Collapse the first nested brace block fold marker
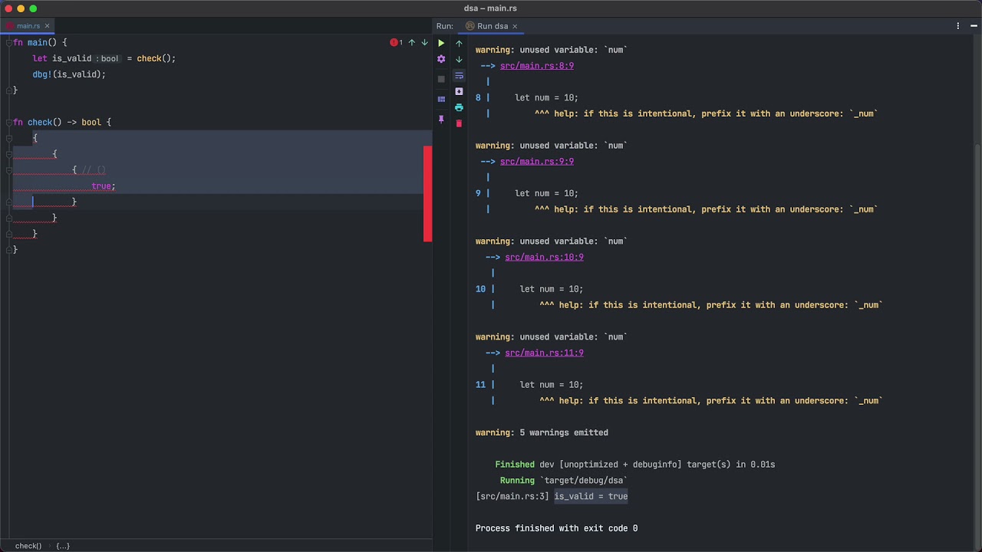 (8, 139)
